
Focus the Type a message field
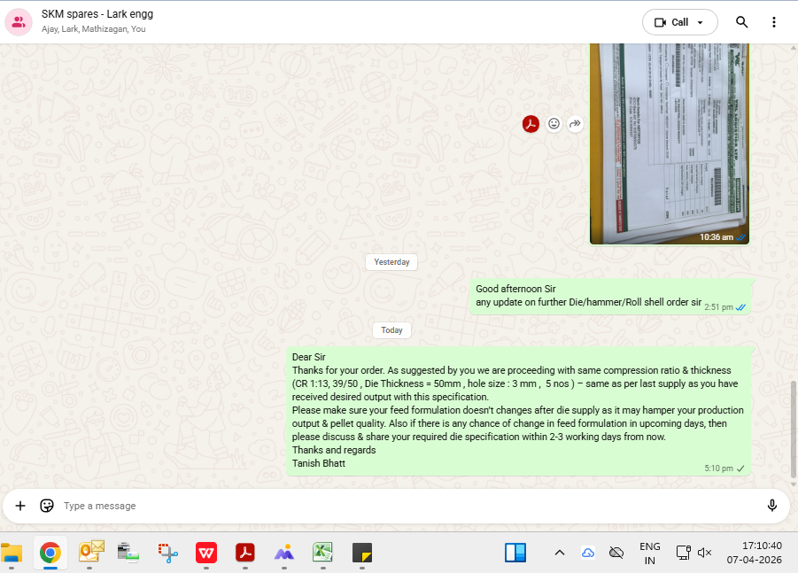click(x=399, y=506)
